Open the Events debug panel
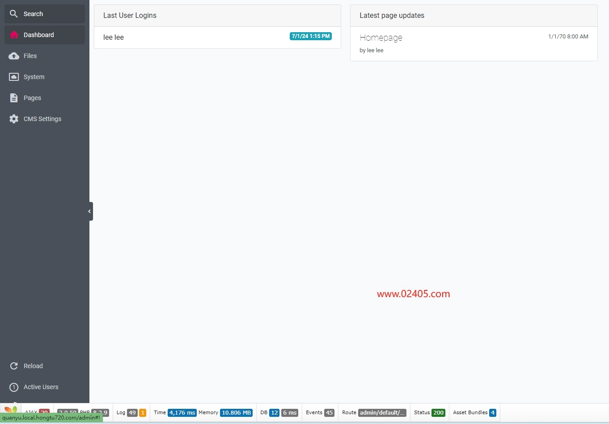The width and height of the screenshot is (609, 424). (x=320, y=413)
